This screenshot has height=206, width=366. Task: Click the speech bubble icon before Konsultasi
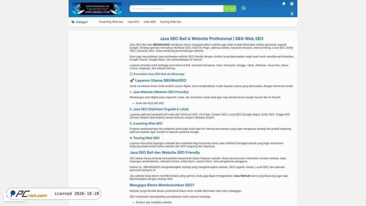tap(131, 74)
